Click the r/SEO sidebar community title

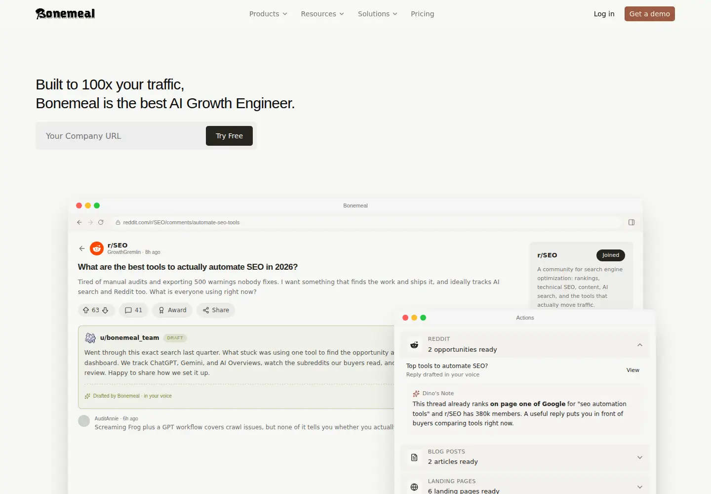pyautogui.click(x=547, y=255)
